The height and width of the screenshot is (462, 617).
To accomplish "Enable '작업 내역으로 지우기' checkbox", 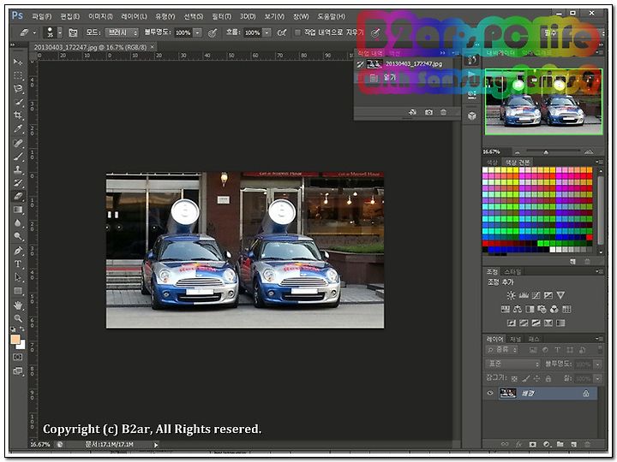I will click(x=298, y=33).
